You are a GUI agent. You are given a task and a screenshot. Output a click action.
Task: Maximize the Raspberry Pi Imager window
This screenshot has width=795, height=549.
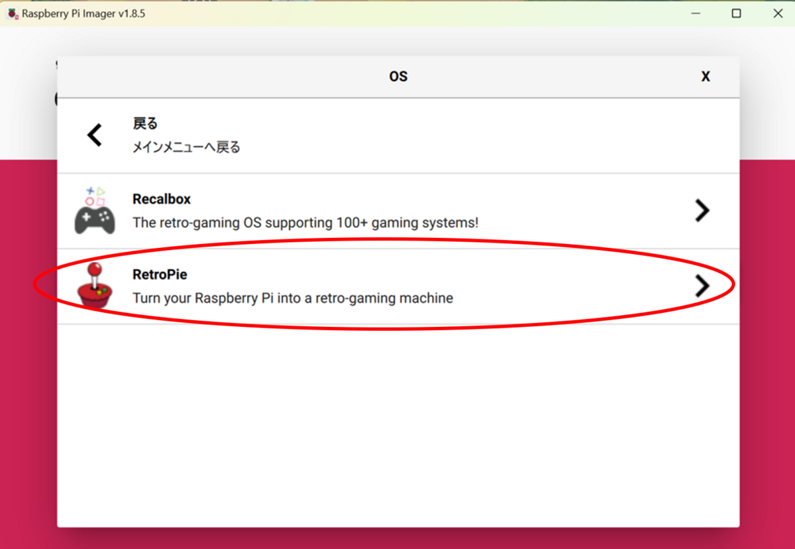[x=736, y=13]
